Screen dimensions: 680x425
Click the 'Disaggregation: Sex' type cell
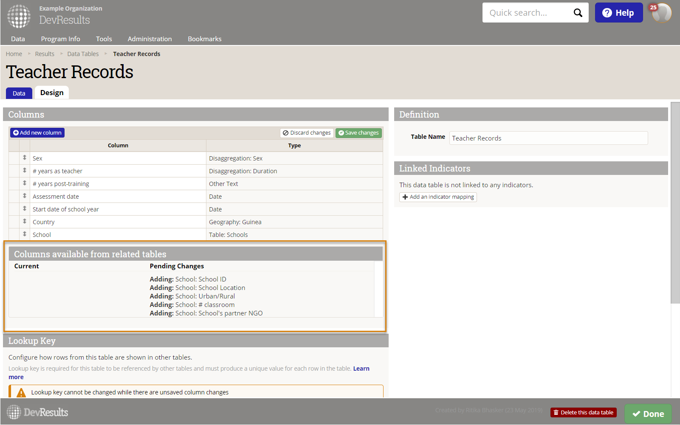click(294, 158)
